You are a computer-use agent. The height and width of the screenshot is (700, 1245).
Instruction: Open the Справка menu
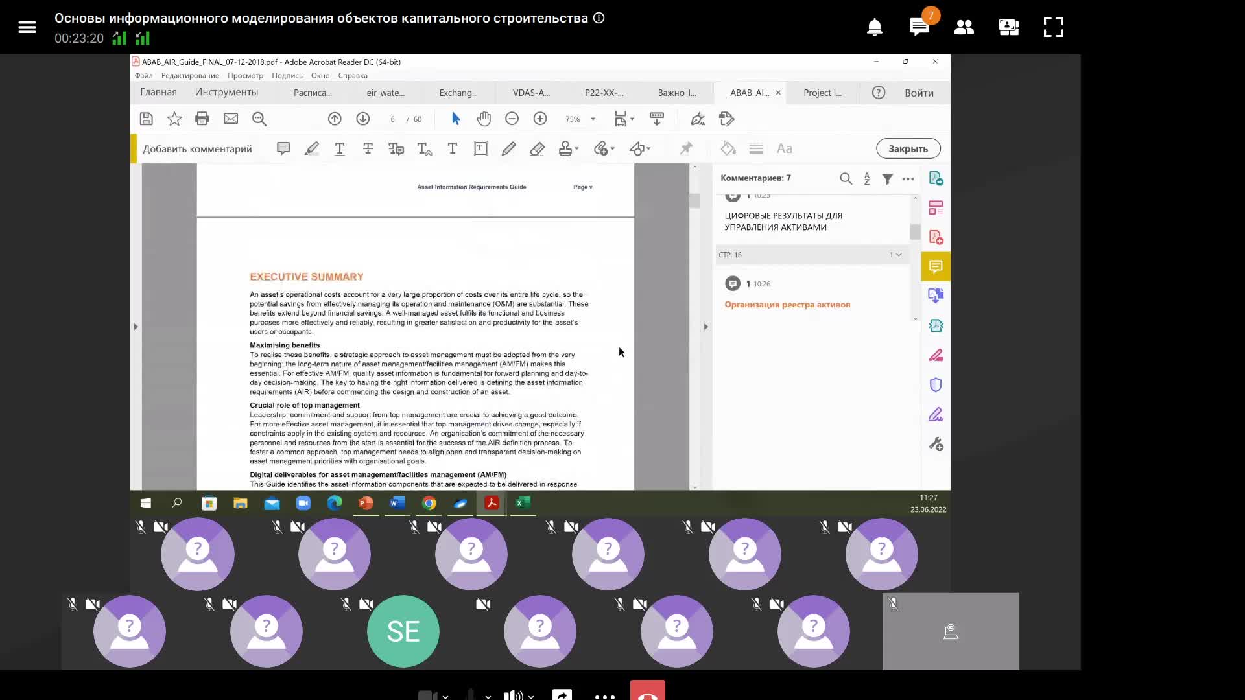353,75
